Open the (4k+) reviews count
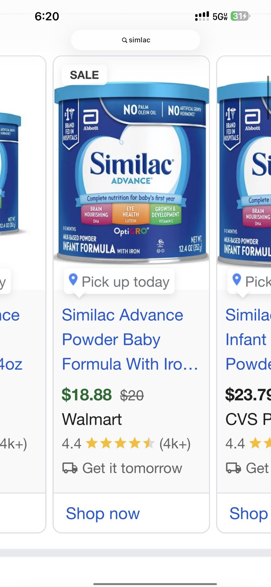Viewport: 271px width, 587px height. [175, 444]
